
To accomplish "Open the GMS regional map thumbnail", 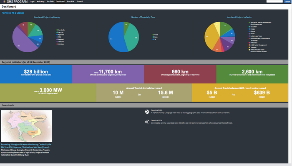I will pos(26,126).
